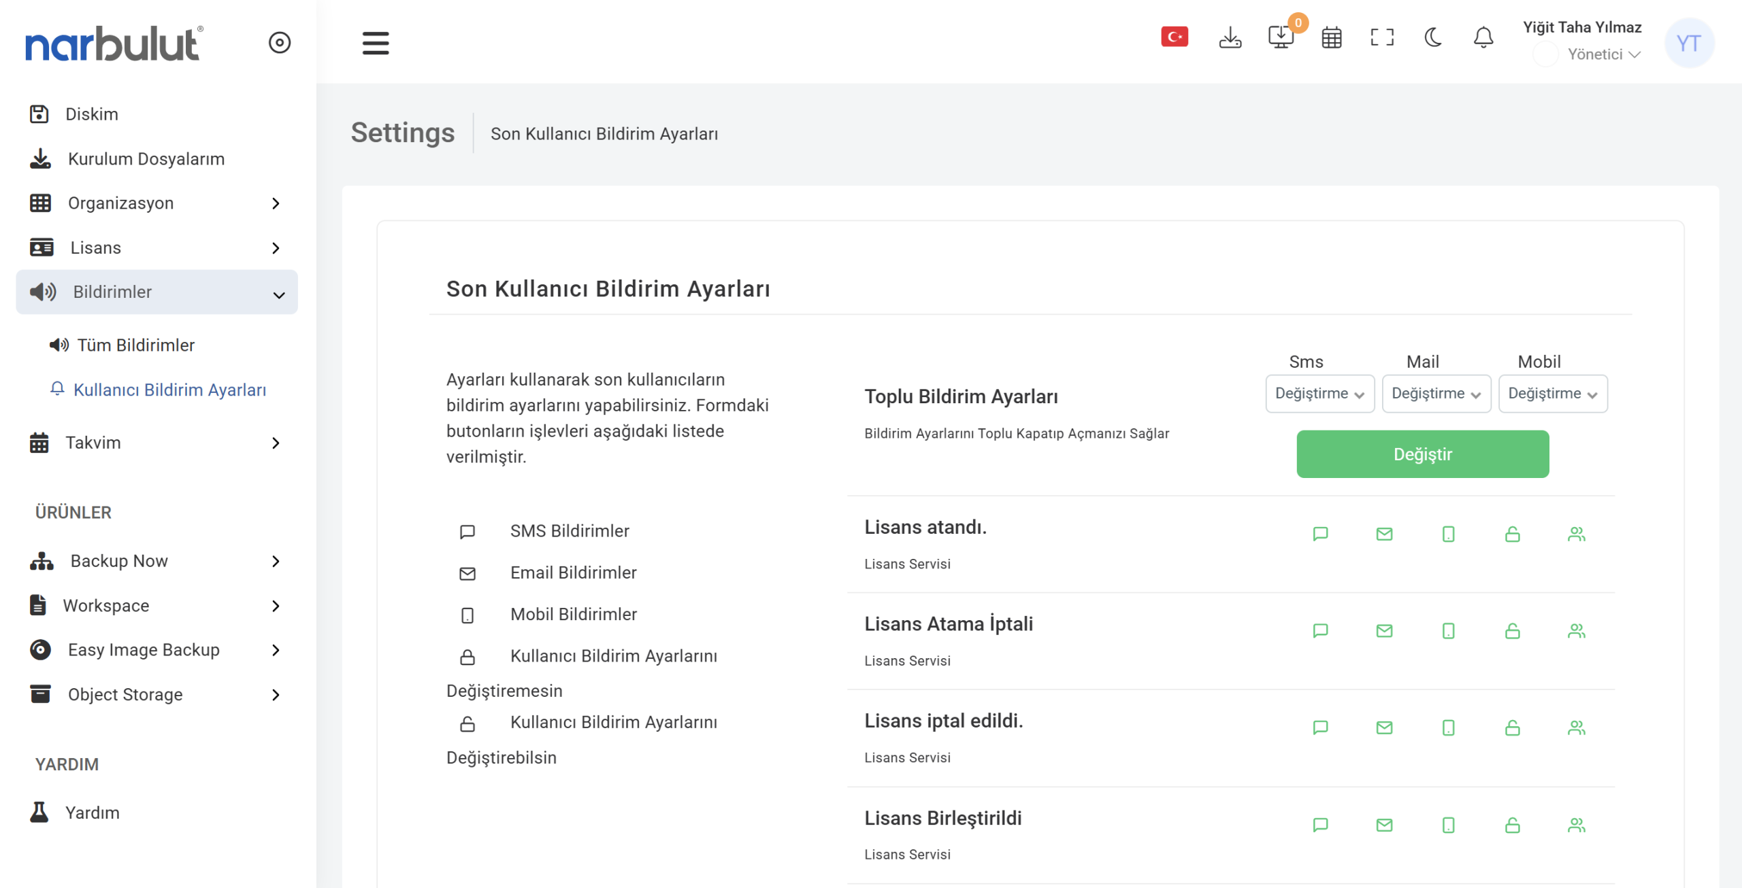The width and height of the screenshot is (1742, 888).
Task: Open the Mobil Değiştirme dropdown
Action: coord(1552,394)
